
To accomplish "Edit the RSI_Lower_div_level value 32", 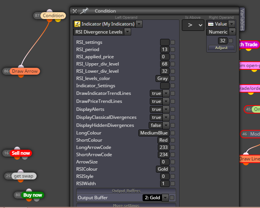I will [x=165, y=71].
